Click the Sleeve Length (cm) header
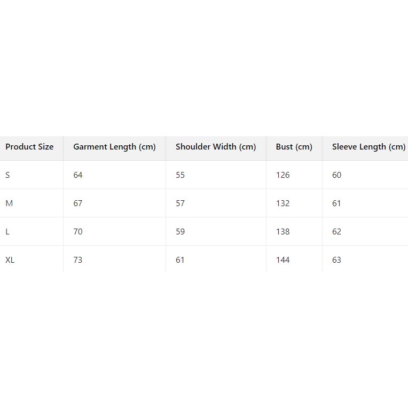Viewport: 408px width, 408px height. point(368,147)
